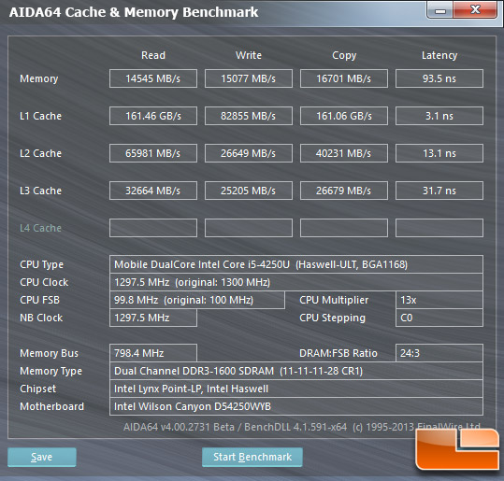Click the orange Legit Reviews logo

pos(457,449)
